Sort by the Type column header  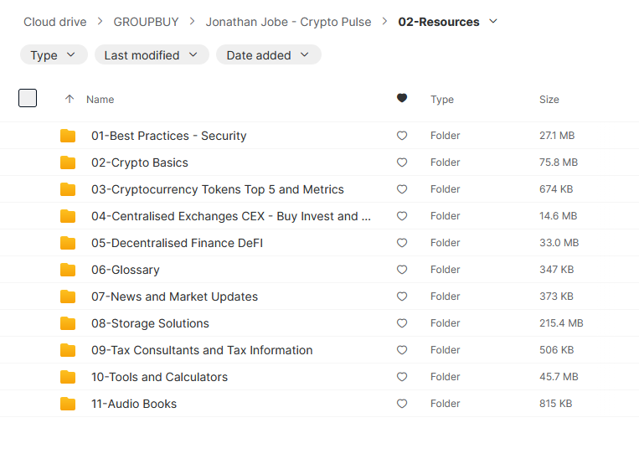click(442, 100)
